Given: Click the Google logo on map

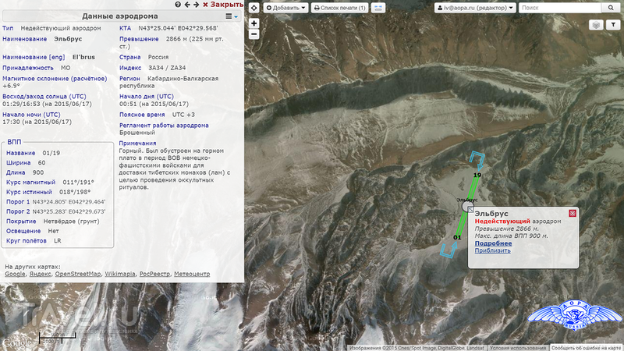Looking at the screenshot, I should click(16, 343).
